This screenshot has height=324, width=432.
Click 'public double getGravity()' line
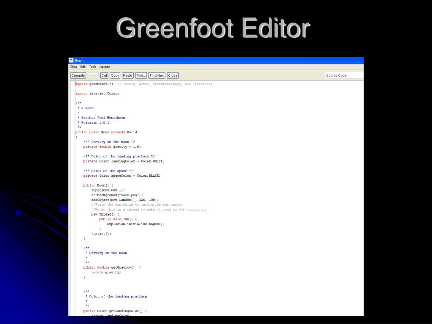pyautogui.click(x=112, y=267)
